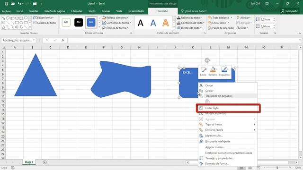Viewport: 303px width, 170px height.
Task: Click the Open folder icon in the title bar
Action: pyautogui.click(x=13, y=4)
